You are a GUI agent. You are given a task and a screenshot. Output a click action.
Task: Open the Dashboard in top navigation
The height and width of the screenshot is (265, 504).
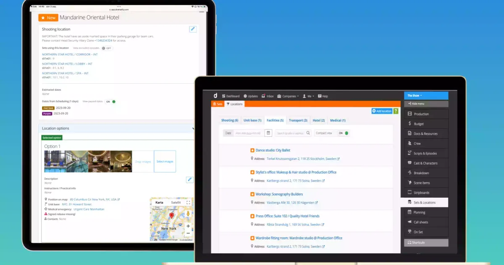point(231,96)
